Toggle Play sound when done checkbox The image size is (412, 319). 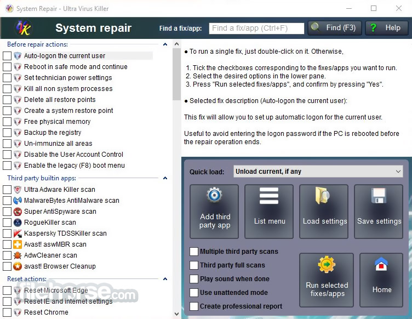[x=194, y=279]
